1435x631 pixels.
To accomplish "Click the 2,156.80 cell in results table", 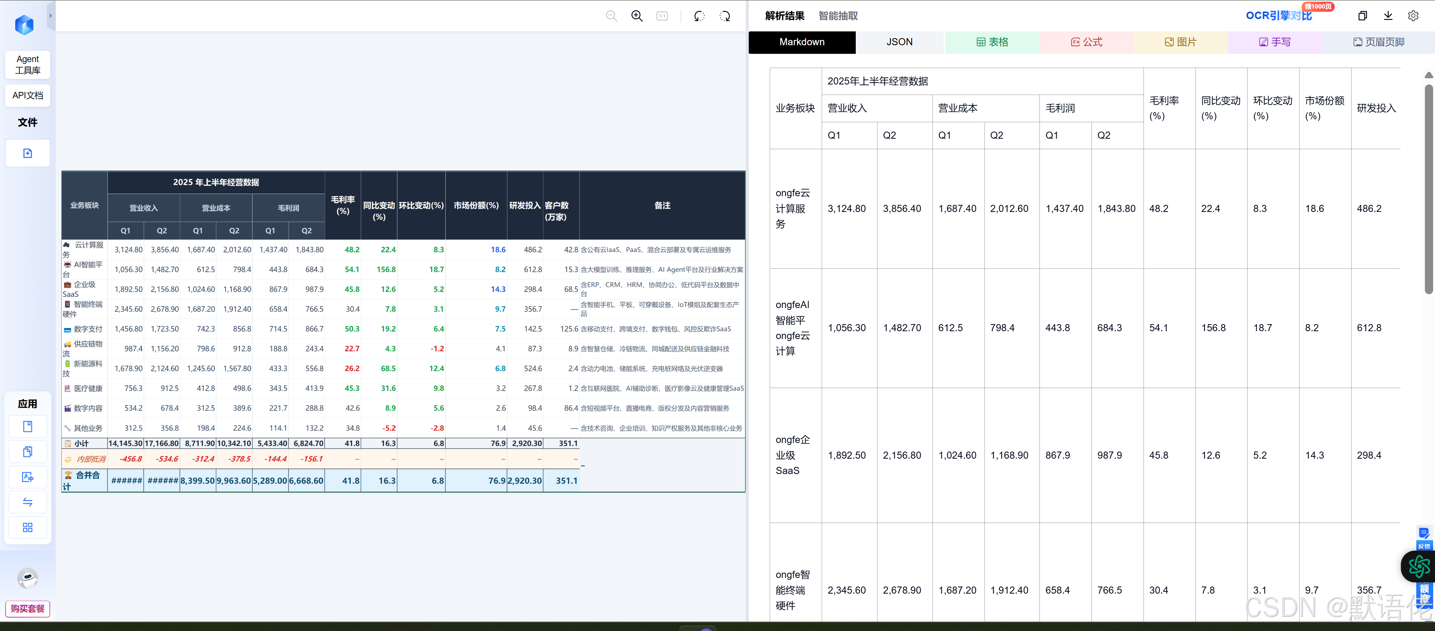I will (905, 455).
